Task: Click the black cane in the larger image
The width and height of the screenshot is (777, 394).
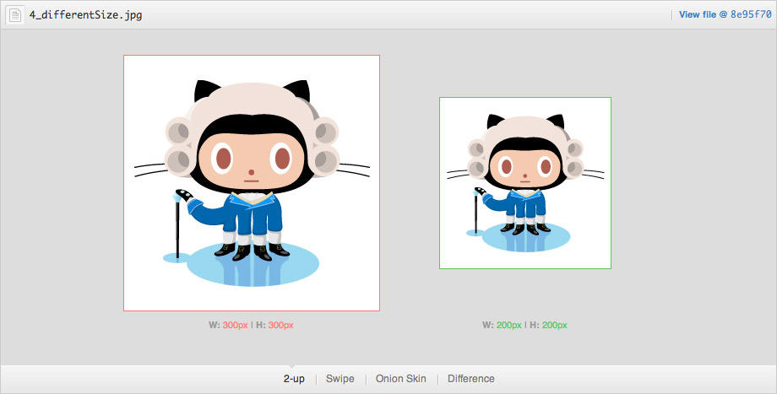Action: [177, 228]
